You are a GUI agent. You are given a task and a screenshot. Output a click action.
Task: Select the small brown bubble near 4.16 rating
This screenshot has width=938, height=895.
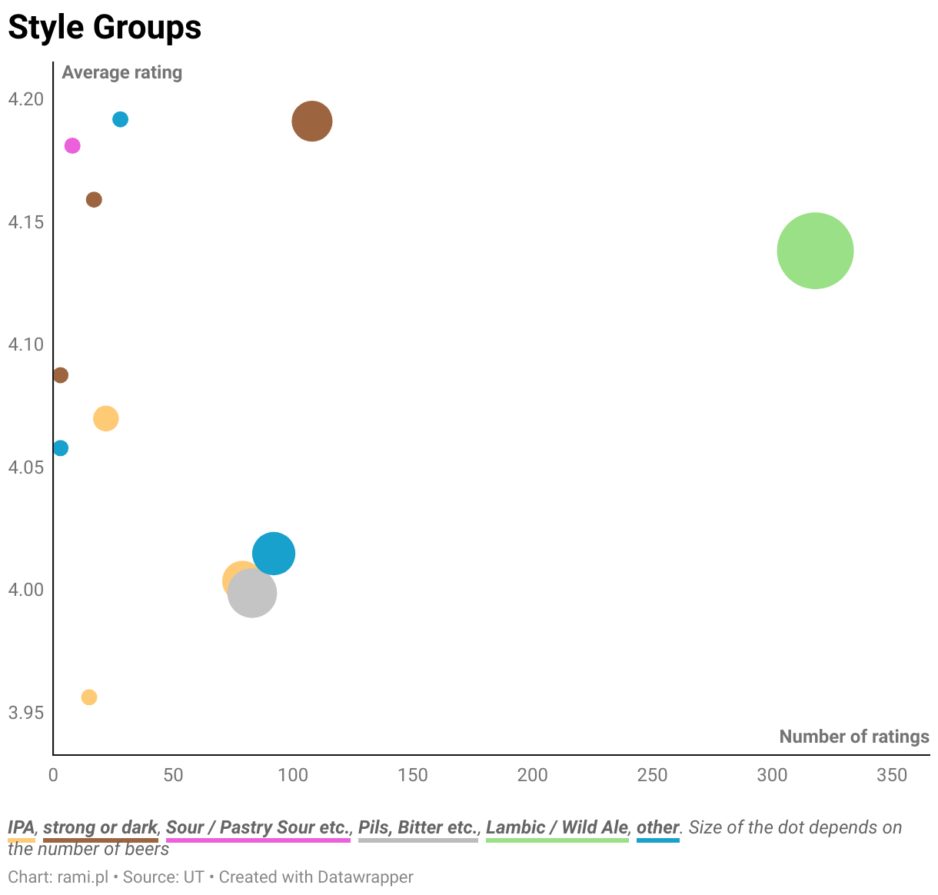(x=94, y=200)
